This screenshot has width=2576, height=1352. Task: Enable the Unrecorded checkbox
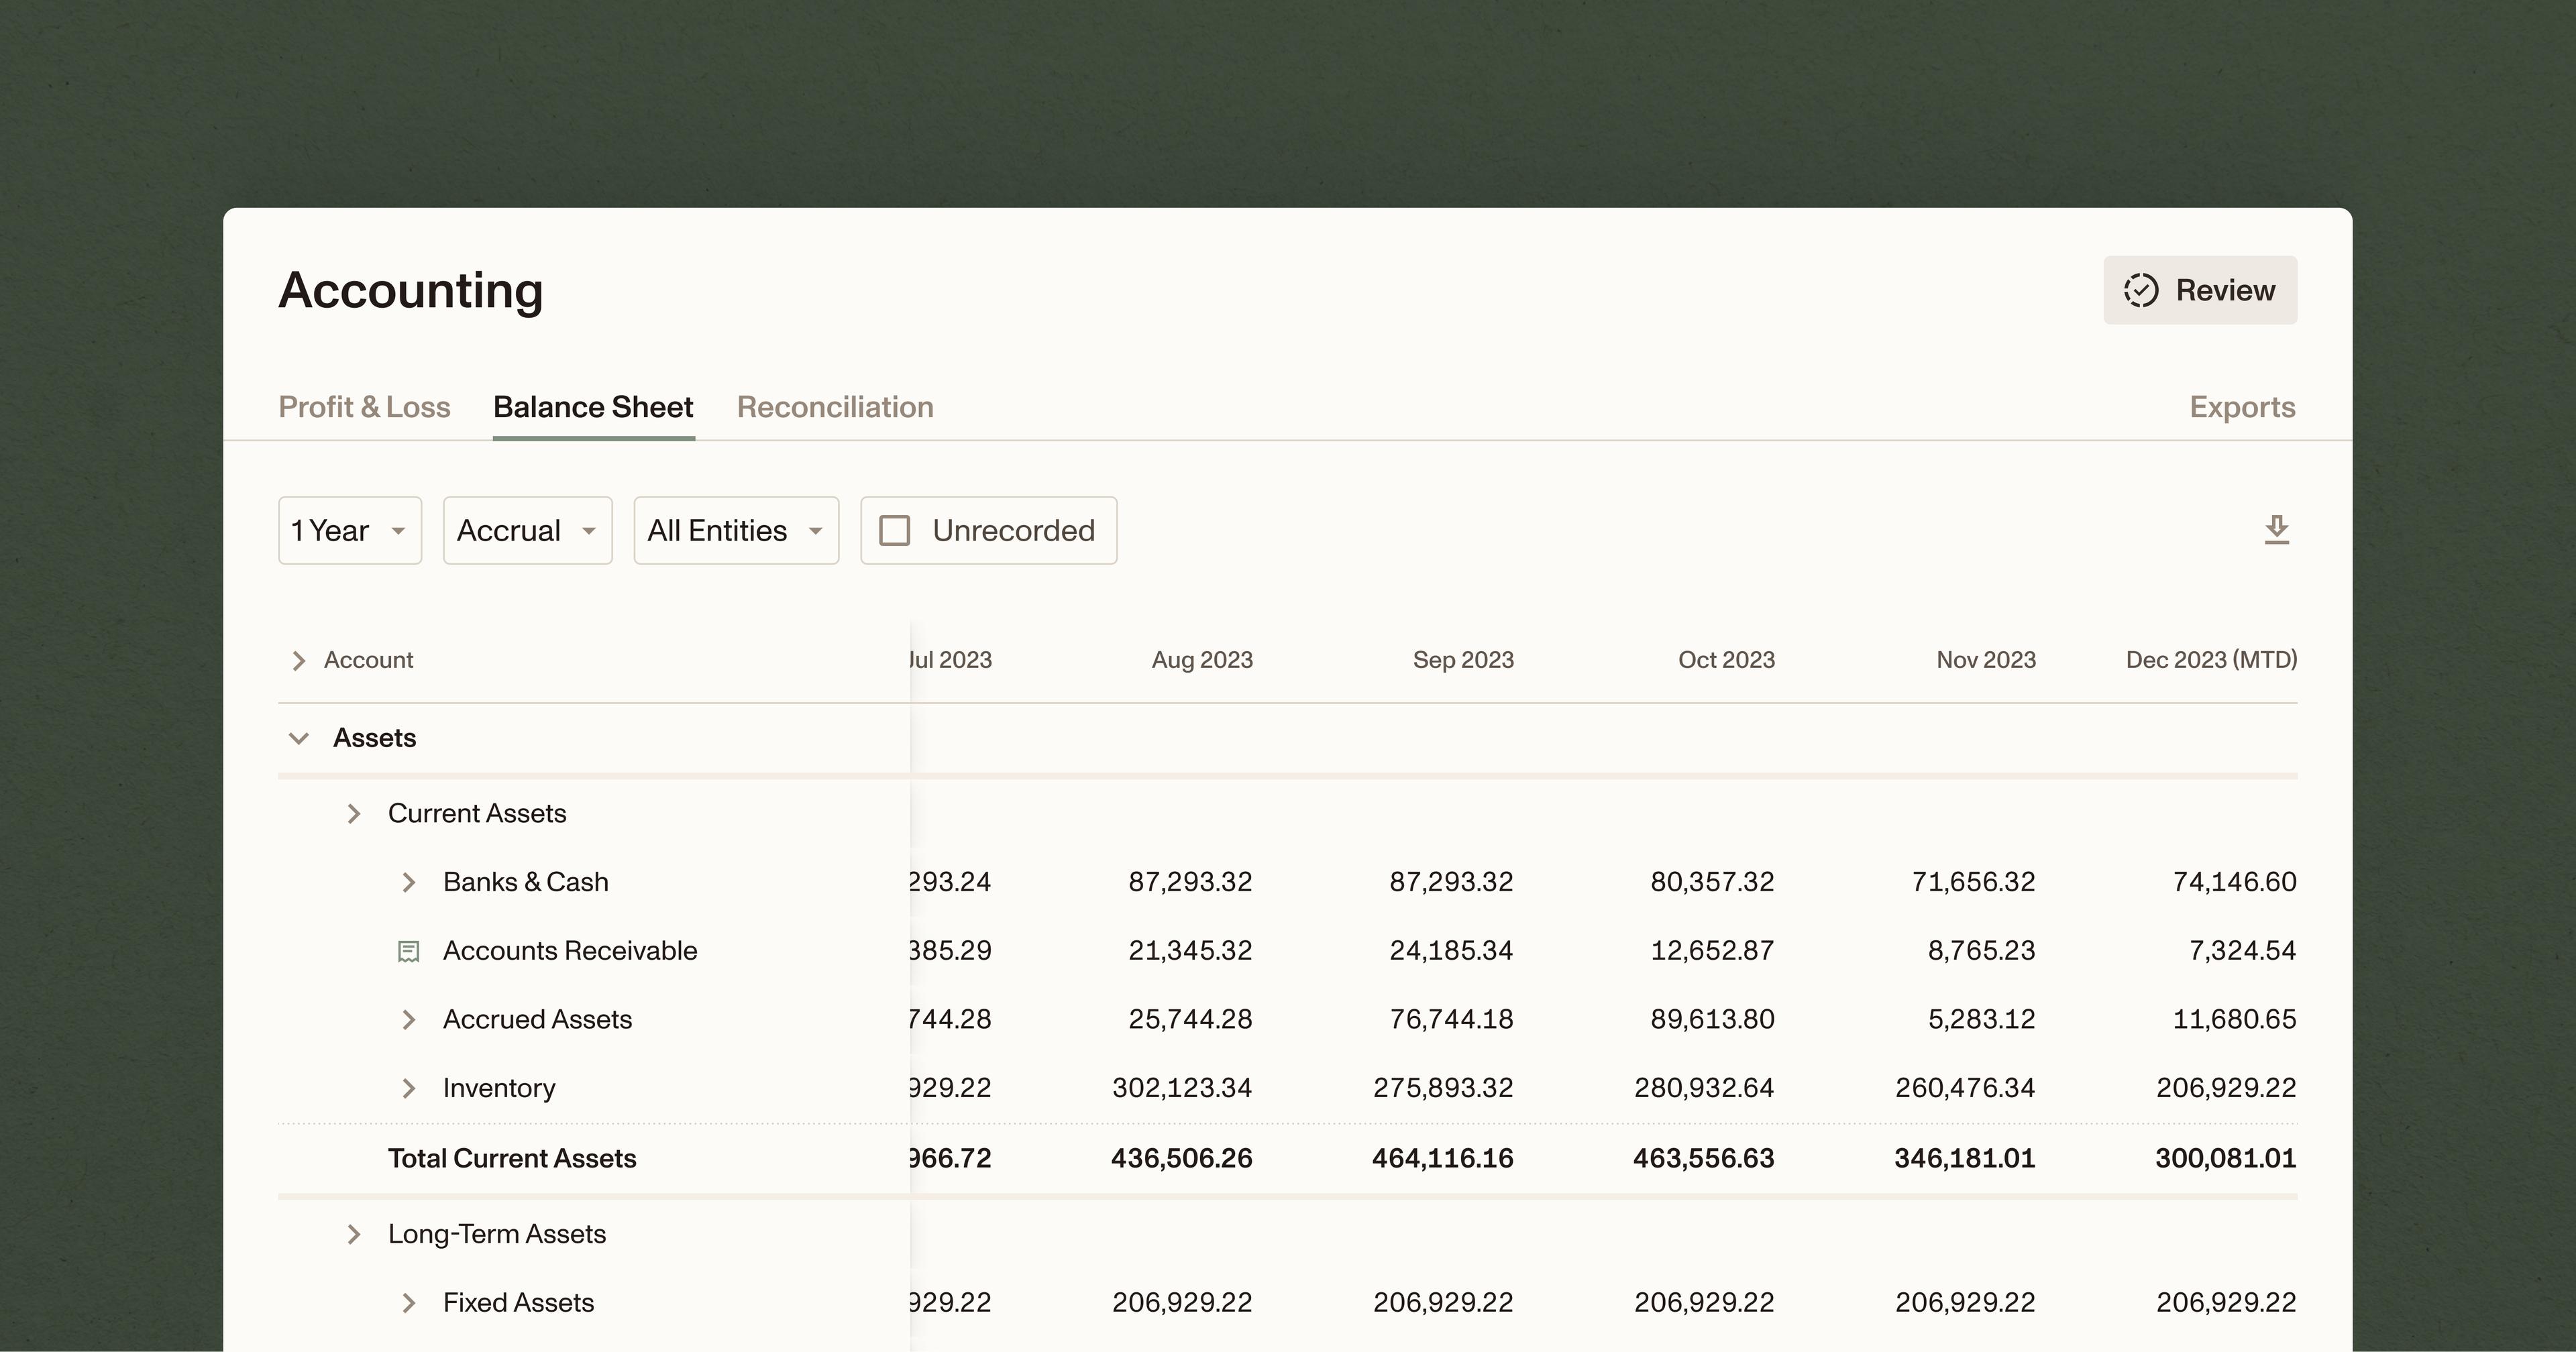(x=894, y=530)
